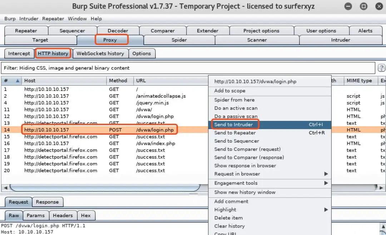Choose Send to Comparer (response)
This screenshot has height=235, width=386.
[269, 157]
